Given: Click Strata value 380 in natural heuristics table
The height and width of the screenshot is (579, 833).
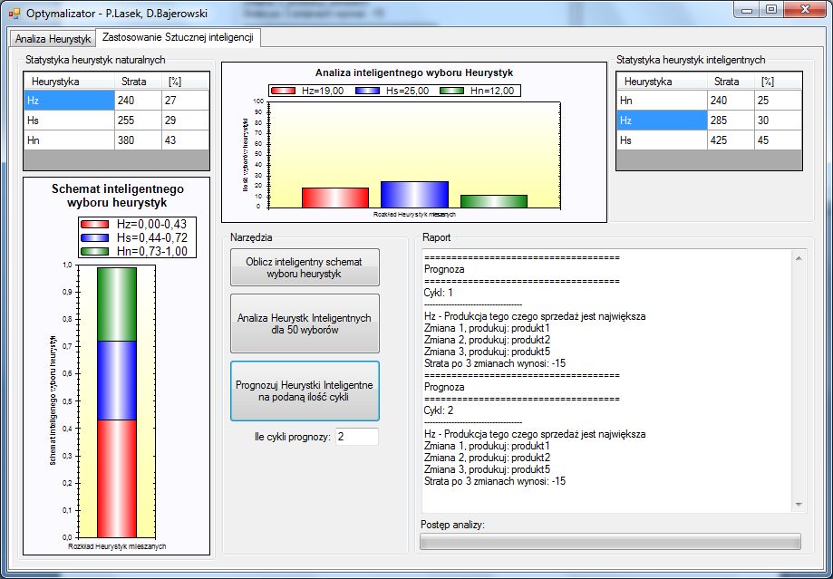Looking at the screenshot, I should click(138, 140).
